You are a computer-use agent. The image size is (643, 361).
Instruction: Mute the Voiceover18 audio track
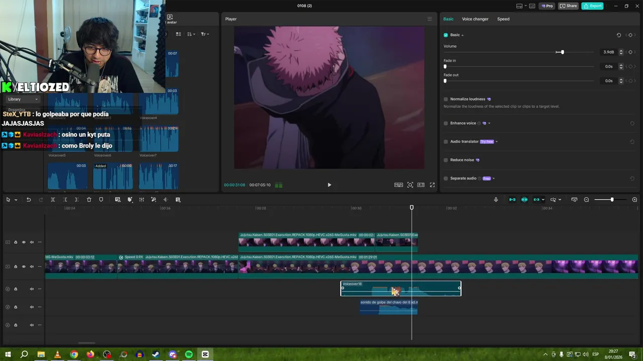point(32,289)
